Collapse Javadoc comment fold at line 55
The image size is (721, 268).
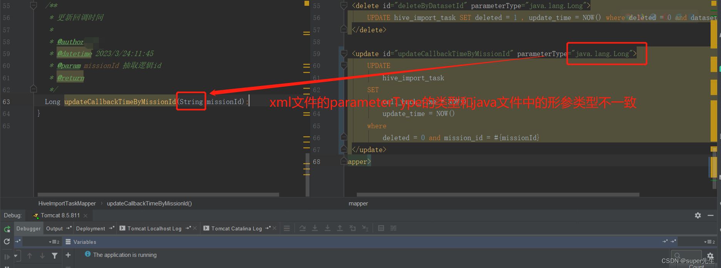pyautogui.click(x=33, y=6)
